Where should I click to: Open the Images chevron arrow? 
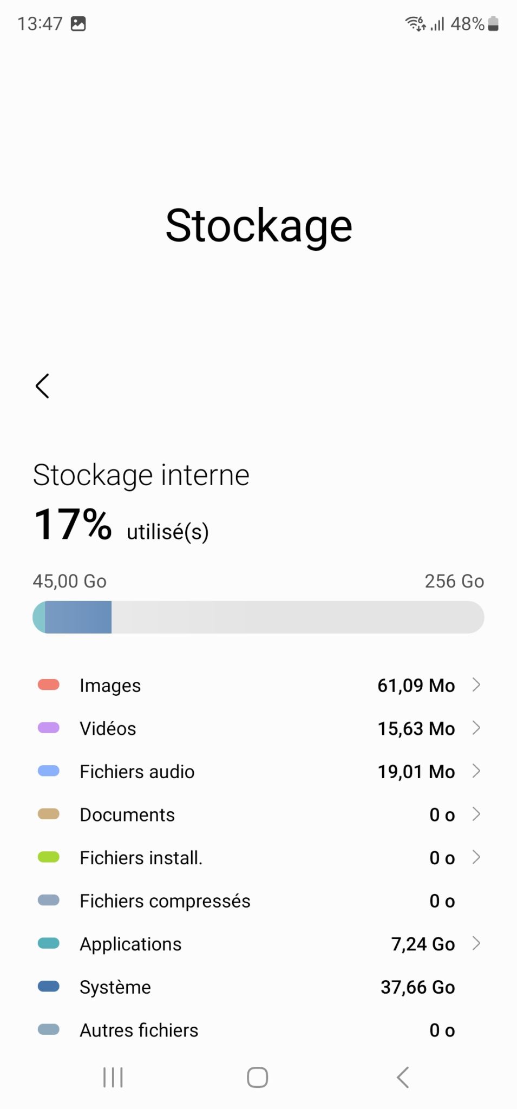coord(476,684)
